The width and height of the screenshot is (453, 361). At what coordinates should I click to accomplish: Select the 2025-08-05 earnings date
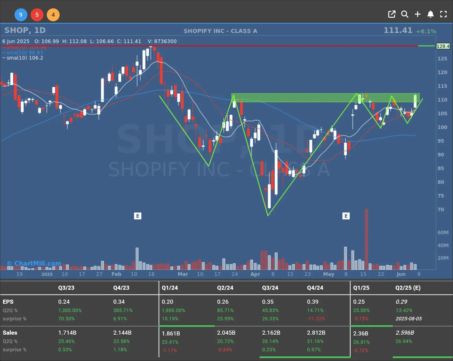coord(409,318)
